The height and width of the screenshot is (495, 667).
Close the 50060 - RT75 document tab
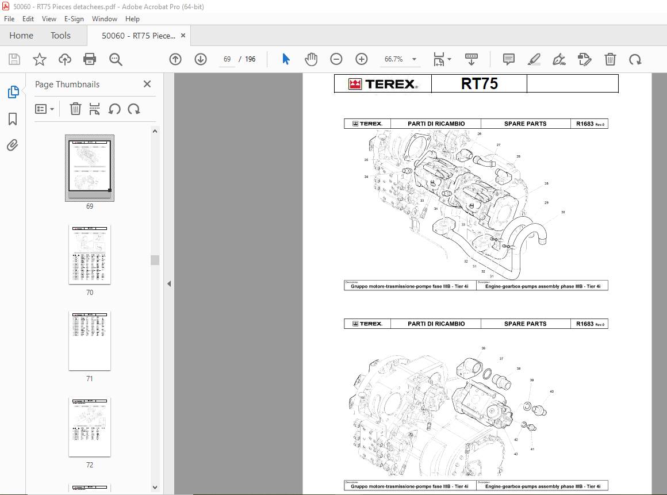pyautogui.click(x=183, y=35)
